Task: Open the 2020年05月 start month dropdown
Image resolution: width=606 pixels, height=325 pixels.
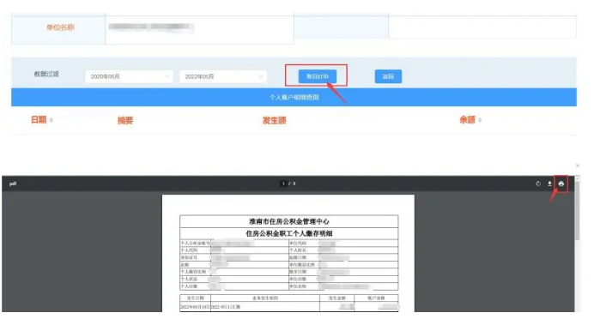Action: tap(129, 76)
